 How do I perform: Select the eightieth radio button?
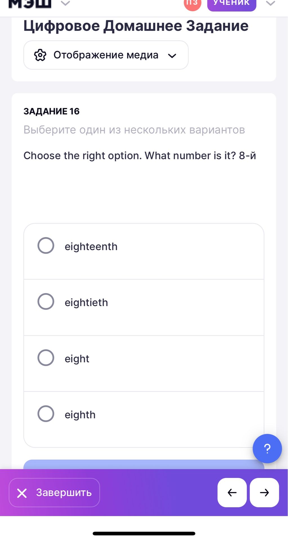tap(46, 301)
